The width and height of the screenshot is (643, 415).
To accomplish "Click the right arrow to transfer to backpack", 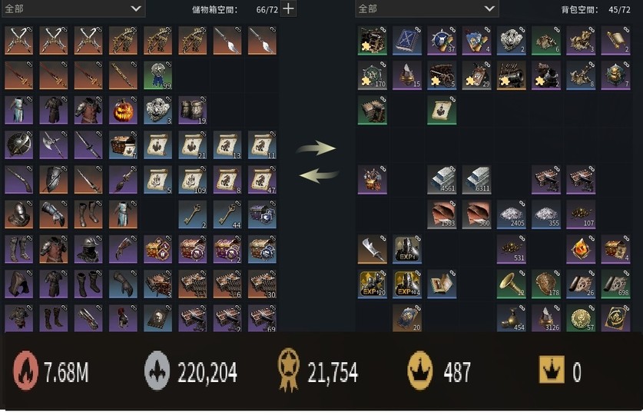I will pyautogui.click(x=317, y=148).
